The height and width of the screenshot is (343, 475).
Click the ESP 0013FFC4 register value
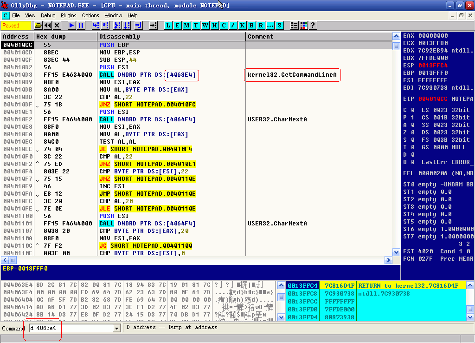point(433,65)
